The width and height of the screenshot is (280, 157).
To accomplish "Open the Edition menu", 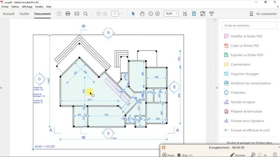I will pos(15,7).
